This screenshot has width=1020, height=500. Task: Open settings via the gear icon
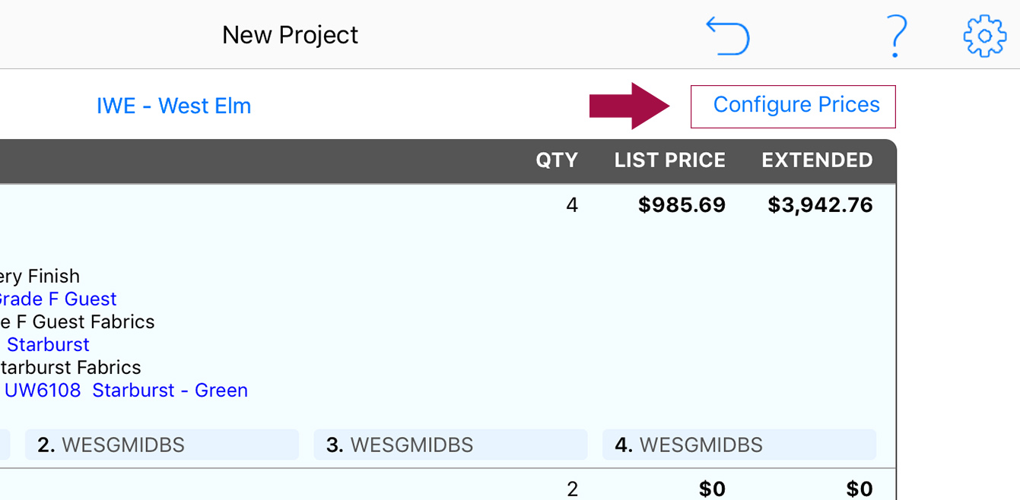(x=985, y=36)
